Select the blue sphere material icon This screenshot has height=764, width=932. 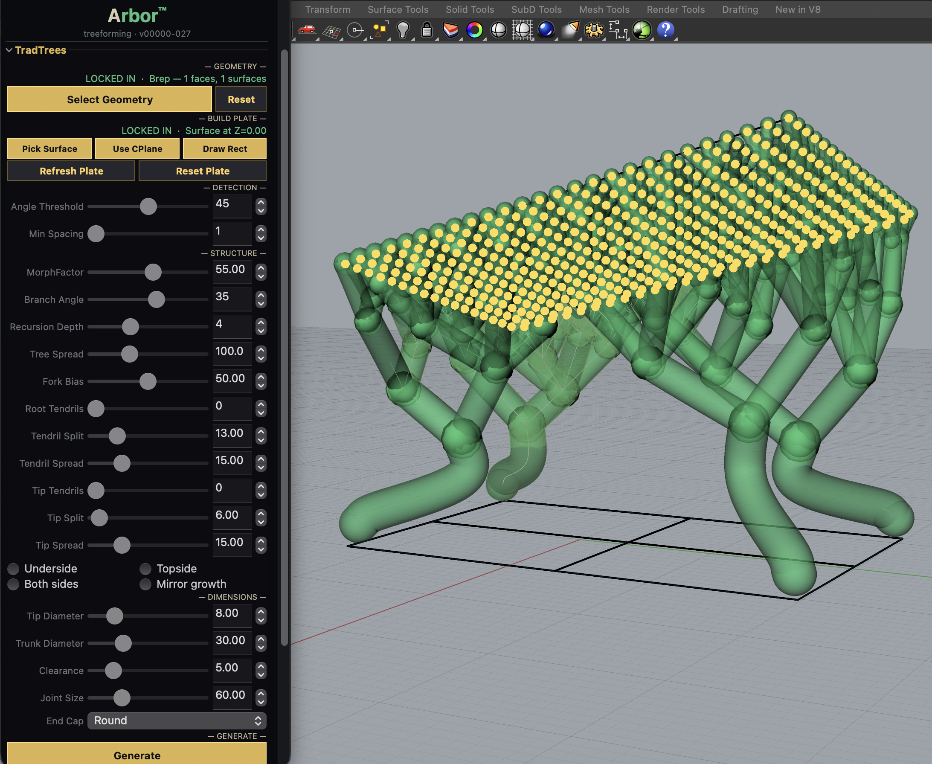coord(546,30)
